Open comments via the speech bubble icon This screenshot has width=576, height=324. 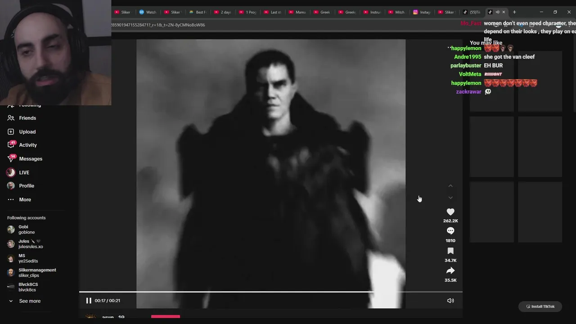(x=450, y=231)
